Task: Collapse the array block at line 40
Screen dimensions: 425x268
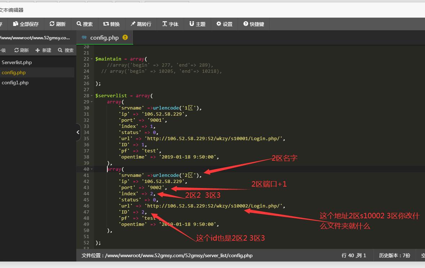Action: [x=92, y=169]
